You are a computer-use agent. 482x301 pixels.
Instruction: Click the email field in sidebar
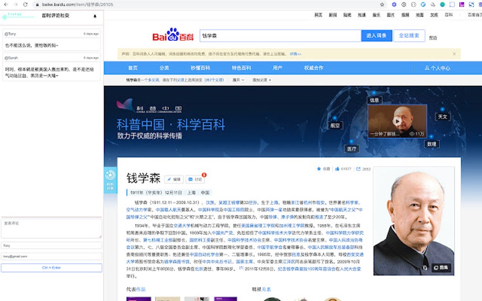tap(52, 256)
